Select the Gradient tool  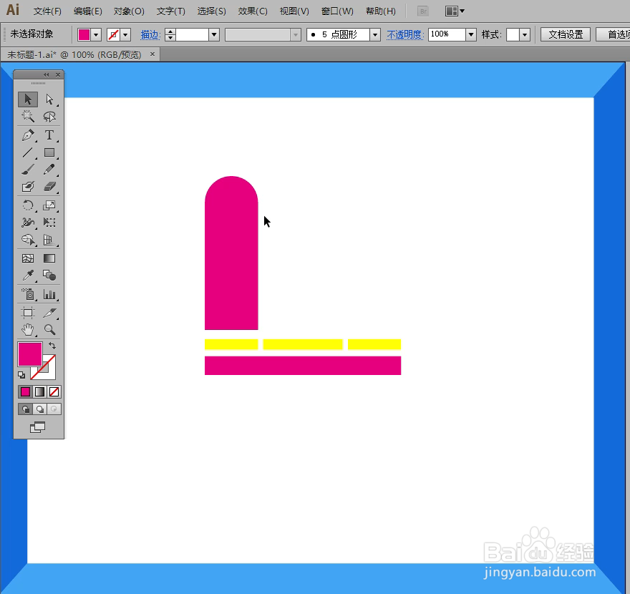49,258
